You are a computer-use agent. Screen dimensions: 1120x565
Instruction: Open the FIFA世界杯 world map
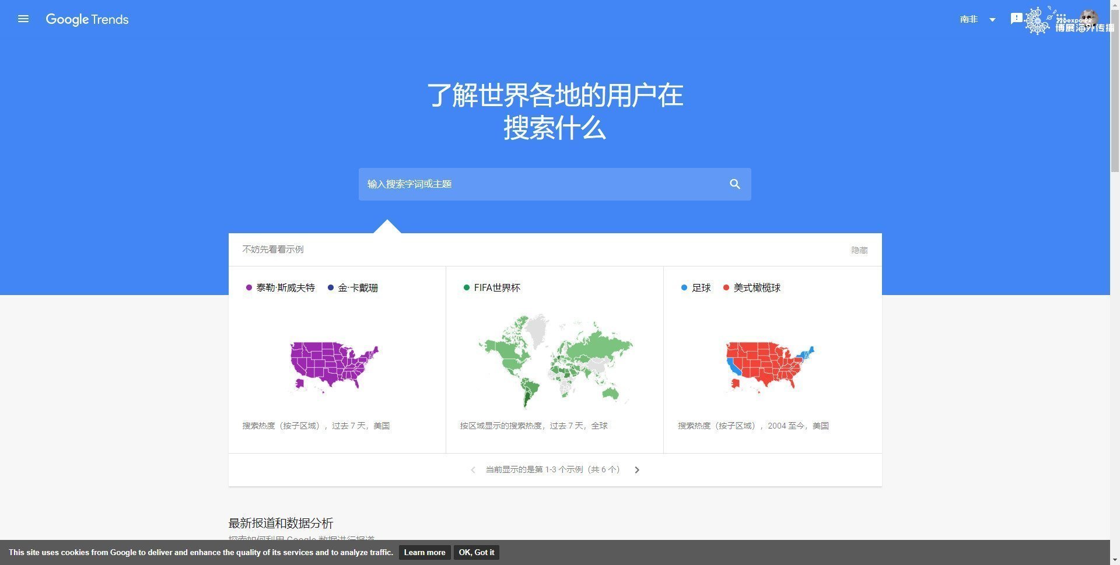pyautogui.click(x=555, y=361)
